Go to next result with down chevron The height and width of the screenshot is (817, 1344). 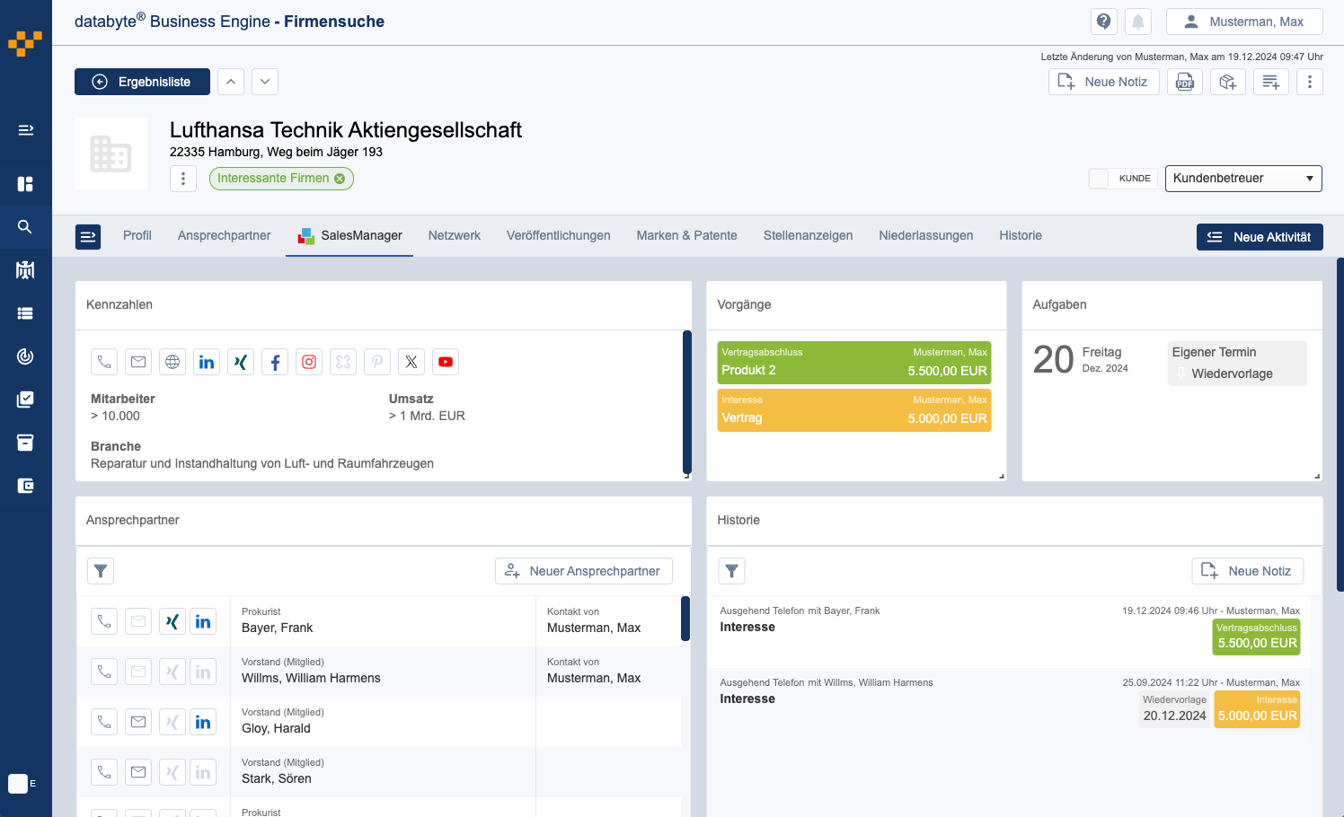[265, 82]
